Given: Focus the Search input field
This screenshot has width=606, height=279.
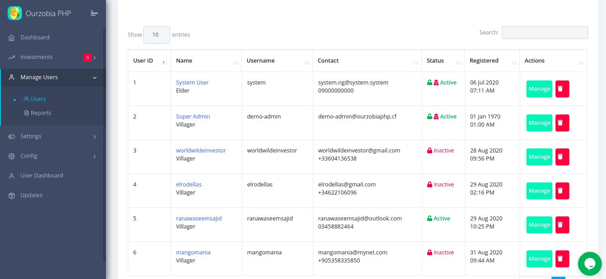Looking at the screenshot, I should pos(544,33).
